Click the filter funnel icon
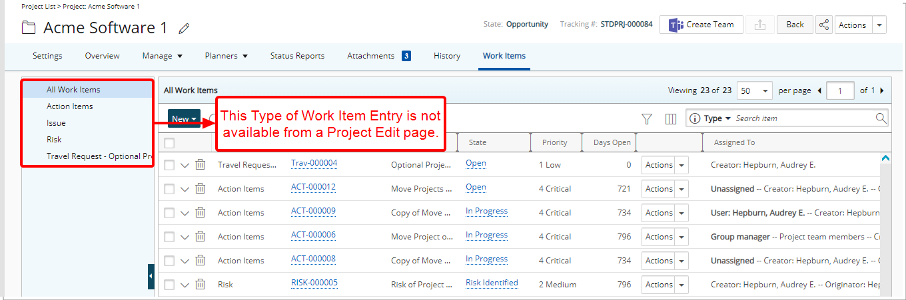 (x=646, y=118)
